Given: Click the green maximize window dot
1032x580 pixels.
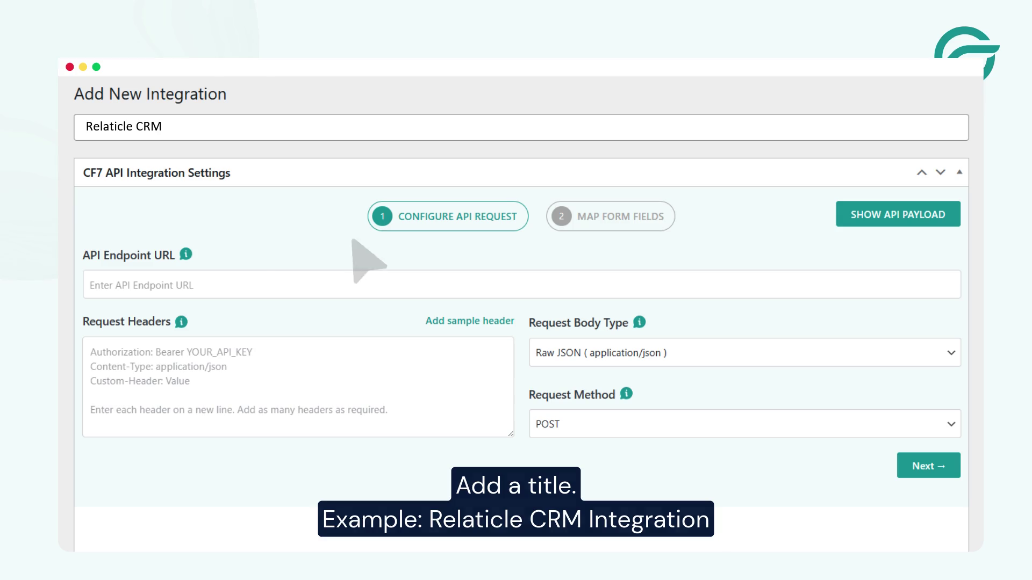Looking at the screenshot, I should pos(96,67).
